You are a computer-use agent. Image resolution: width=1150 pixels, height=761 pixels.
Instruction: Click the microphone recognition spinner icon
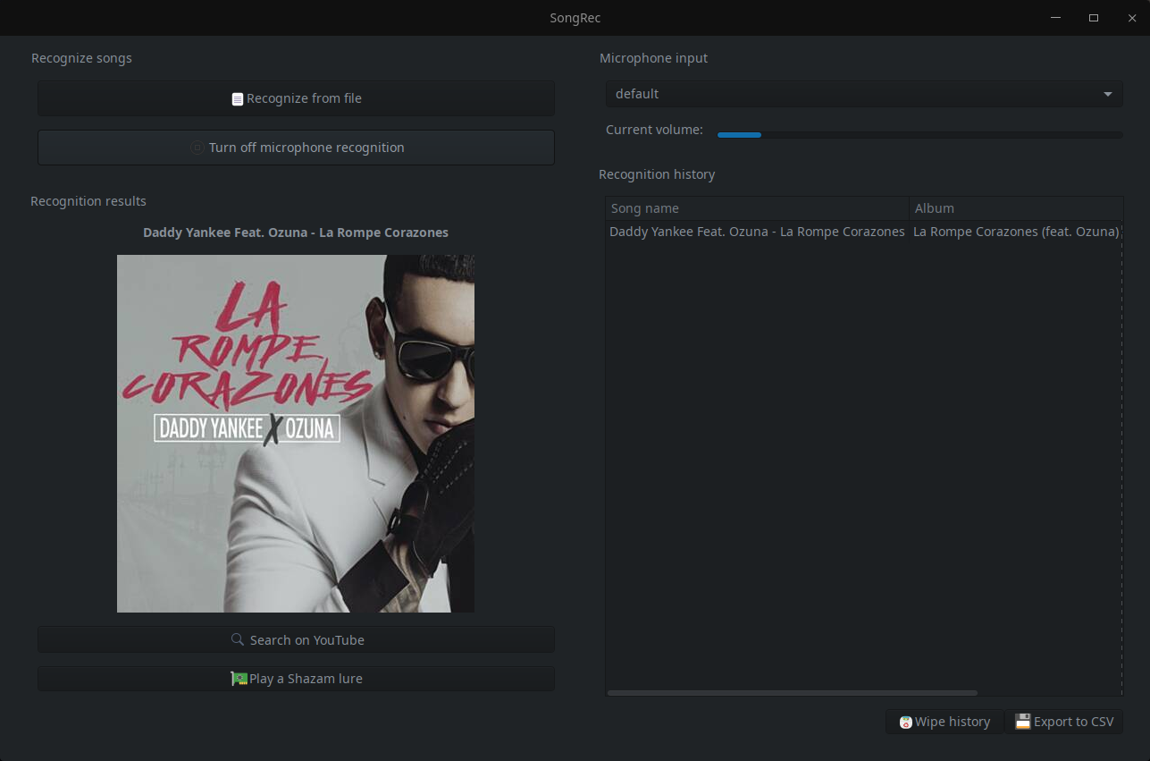click(197, 148)
